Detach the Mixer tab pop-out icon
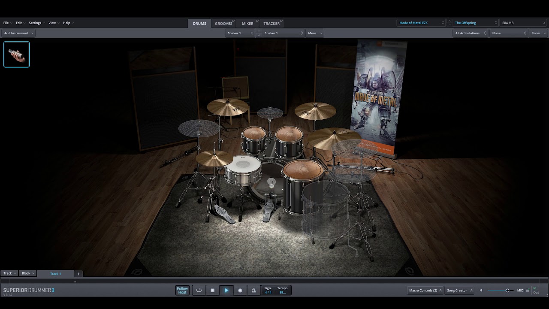 click(x=257, y=21)
